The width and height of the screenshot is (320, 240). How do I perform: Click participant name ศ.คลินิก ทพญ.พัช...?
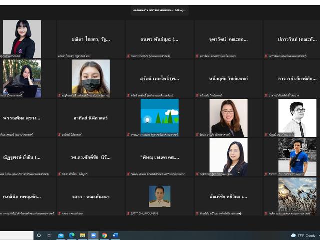point(22,197)
